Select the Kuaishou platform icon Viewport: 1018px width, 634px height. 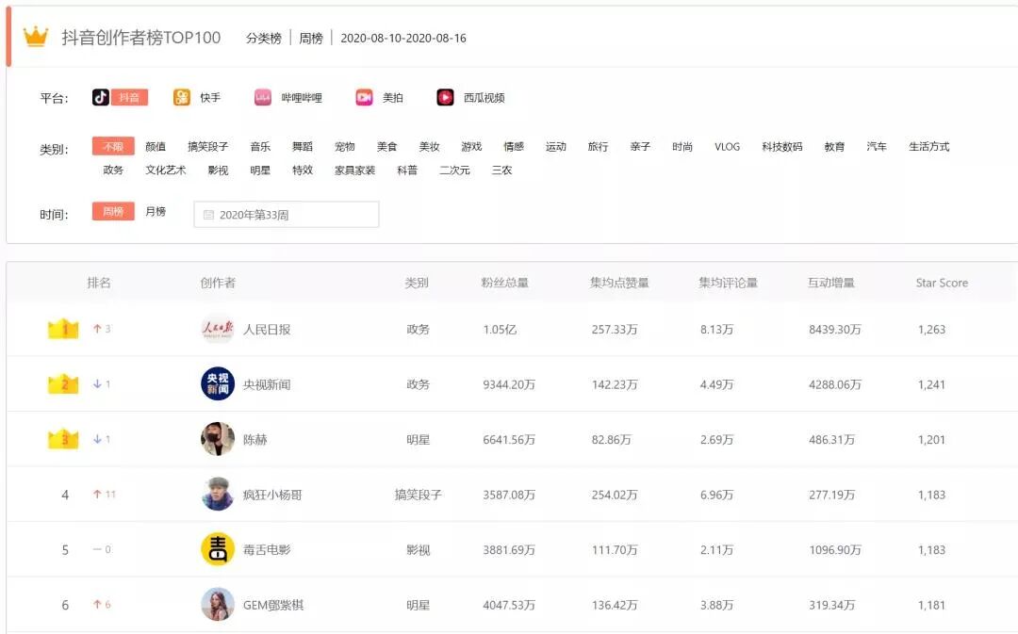click(x=182, y=97)
